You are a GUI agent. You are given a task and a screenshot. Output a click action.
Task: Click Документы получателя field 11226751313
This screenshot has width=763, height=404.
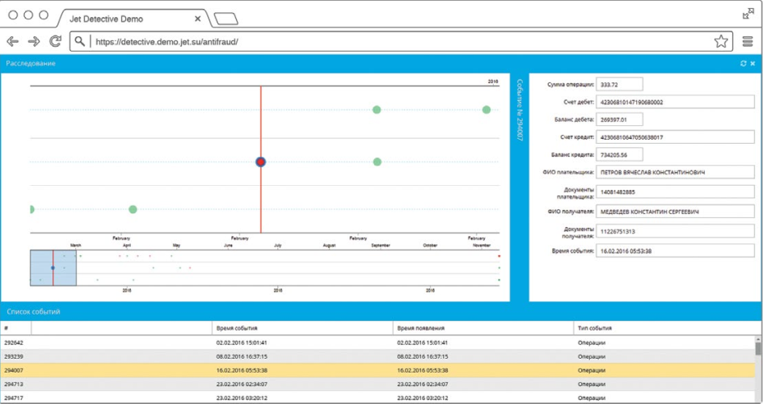coord(675,231)
